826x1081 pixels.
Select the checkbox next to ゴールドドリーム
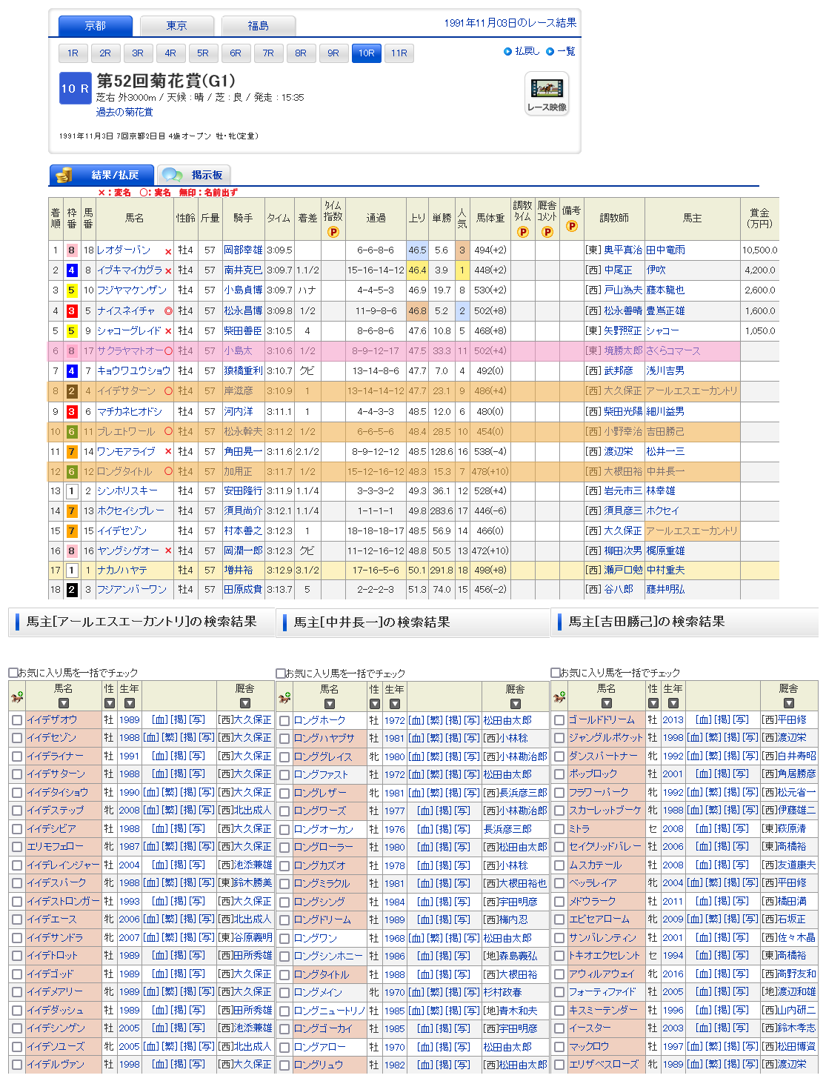click(559, 720)
